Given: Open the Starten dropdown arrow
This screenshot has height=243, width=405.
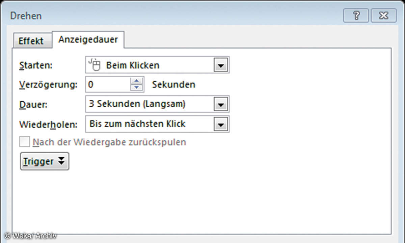Looking at the screenshot, I should [221, 65].
